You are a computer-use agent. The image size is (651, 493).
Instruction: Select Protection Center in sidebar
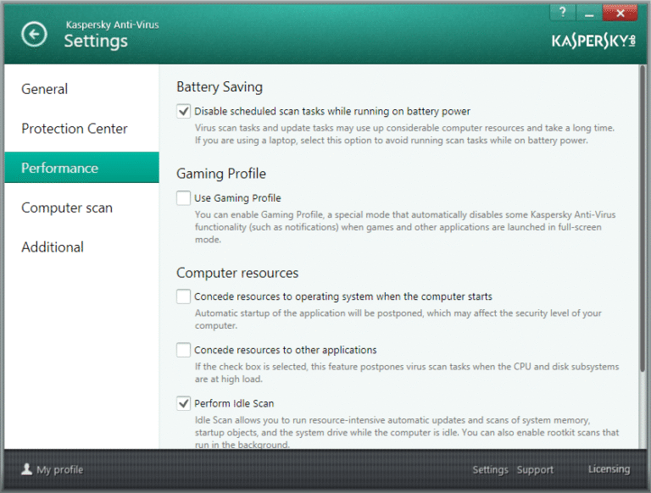(x=75, y=129)
